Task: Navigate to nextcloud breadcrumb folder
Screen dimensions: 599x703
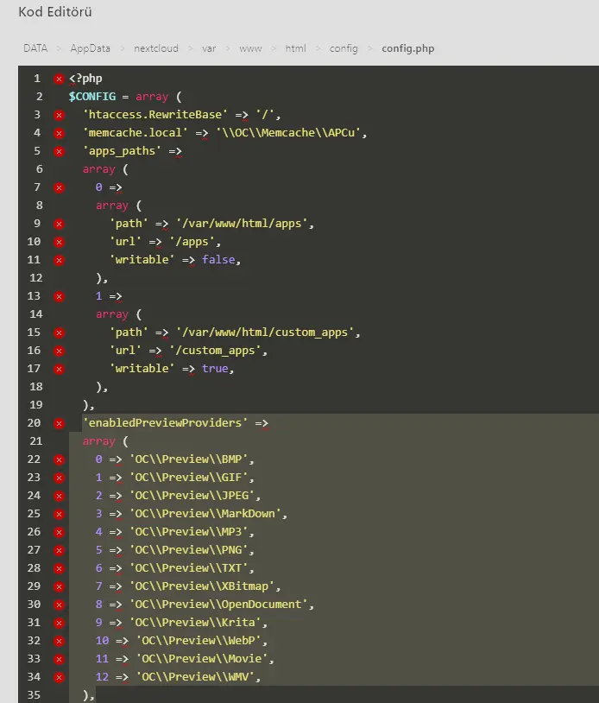Action: tap(156, 48)
